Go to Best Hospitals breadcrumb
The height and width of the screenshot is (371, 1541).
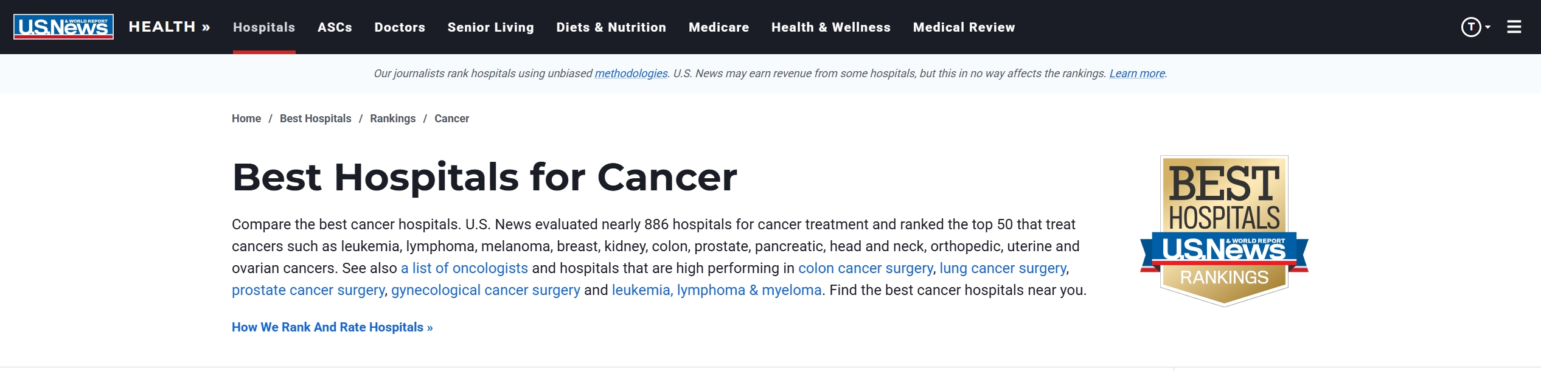pyautogui.click(x=315, y=119)
